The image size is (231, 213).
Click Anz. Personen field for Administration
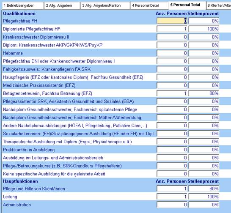click(x=172, y=205)
